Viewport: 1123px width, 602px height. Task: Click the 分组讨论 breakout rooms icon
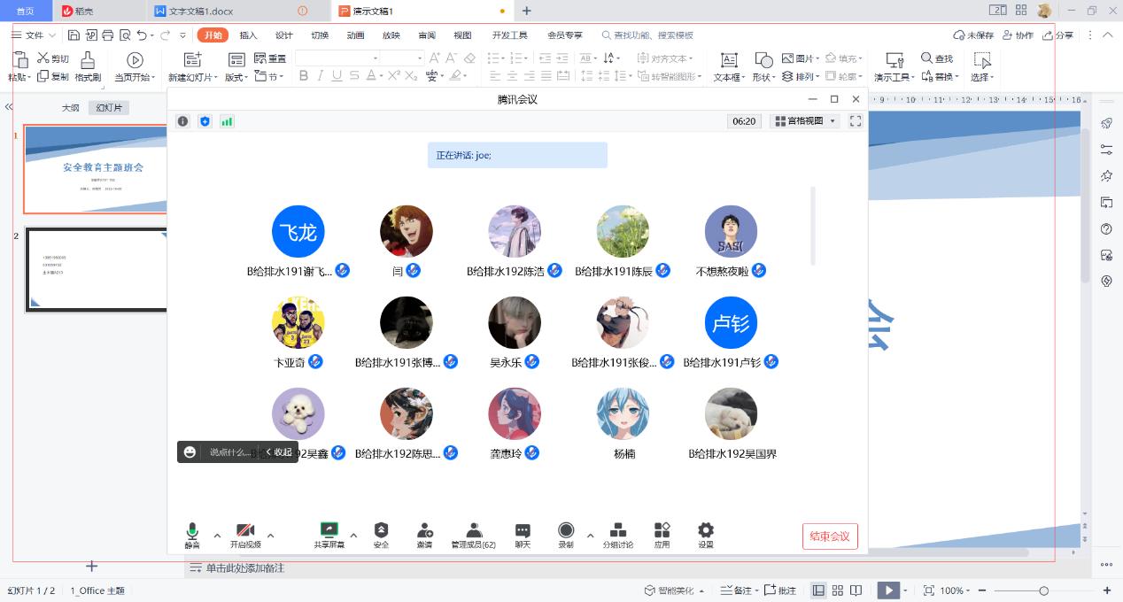pos(618,530)
